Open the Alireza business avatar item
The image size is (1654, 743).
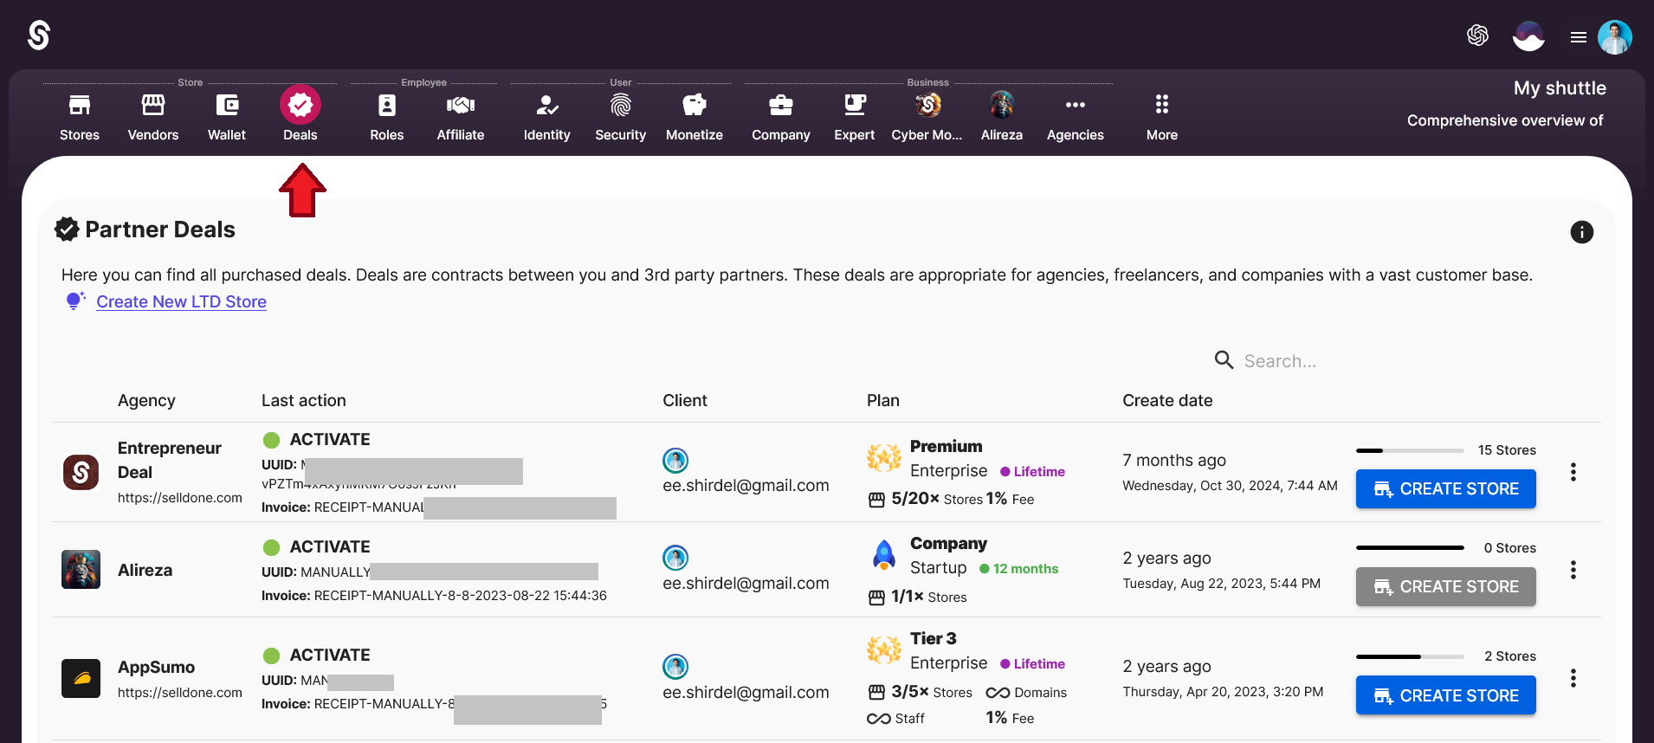click(1002, 117)
